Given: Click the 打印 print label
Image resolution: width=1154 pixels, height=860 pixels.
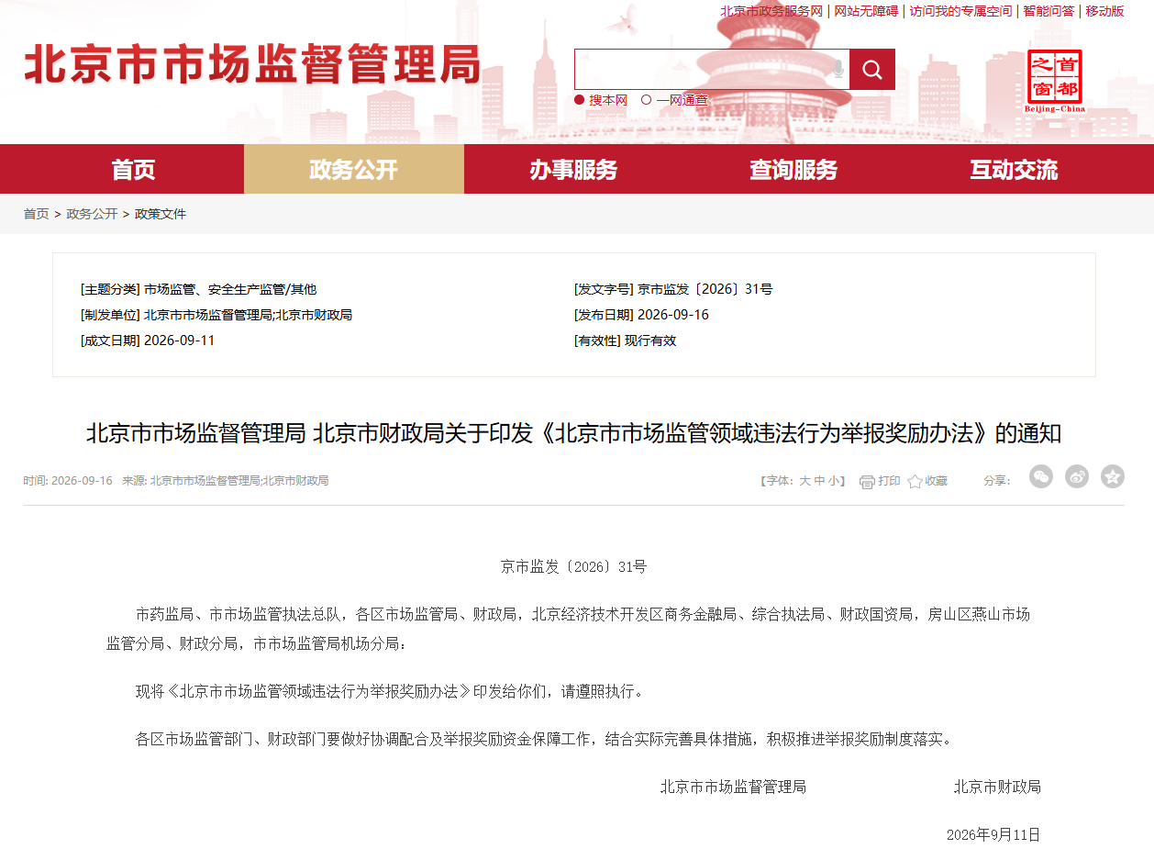Looking at the screenshot, I should pos(889,481).
